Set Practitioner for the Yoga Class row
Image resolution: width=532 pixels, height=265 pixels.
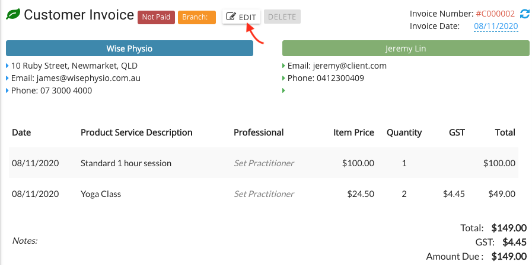tap(264, 194)
